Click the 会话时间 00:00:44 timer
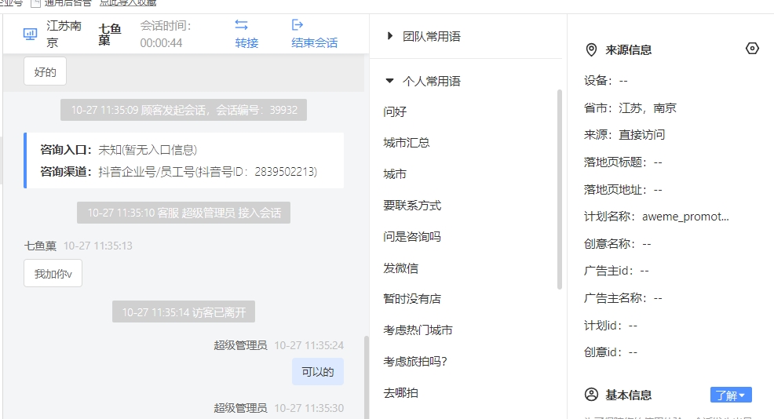This screenshot has height=419, width=774. click(166, 34)
